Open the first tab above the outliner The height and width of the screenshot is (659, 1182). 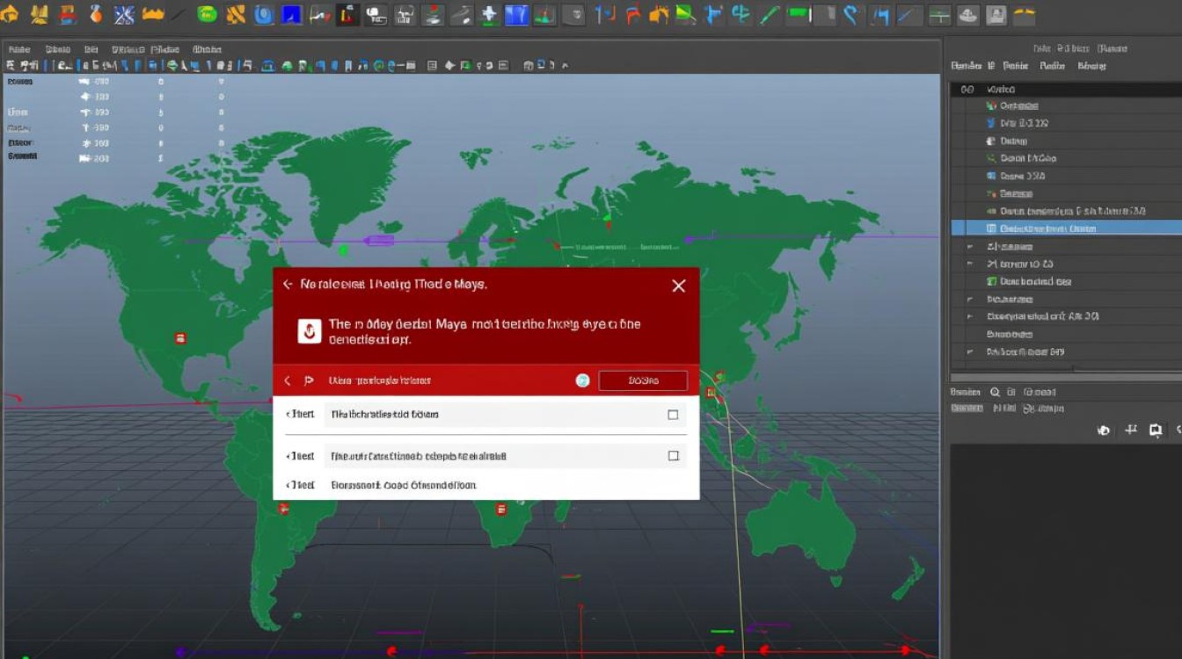click(x=966, y=66)
